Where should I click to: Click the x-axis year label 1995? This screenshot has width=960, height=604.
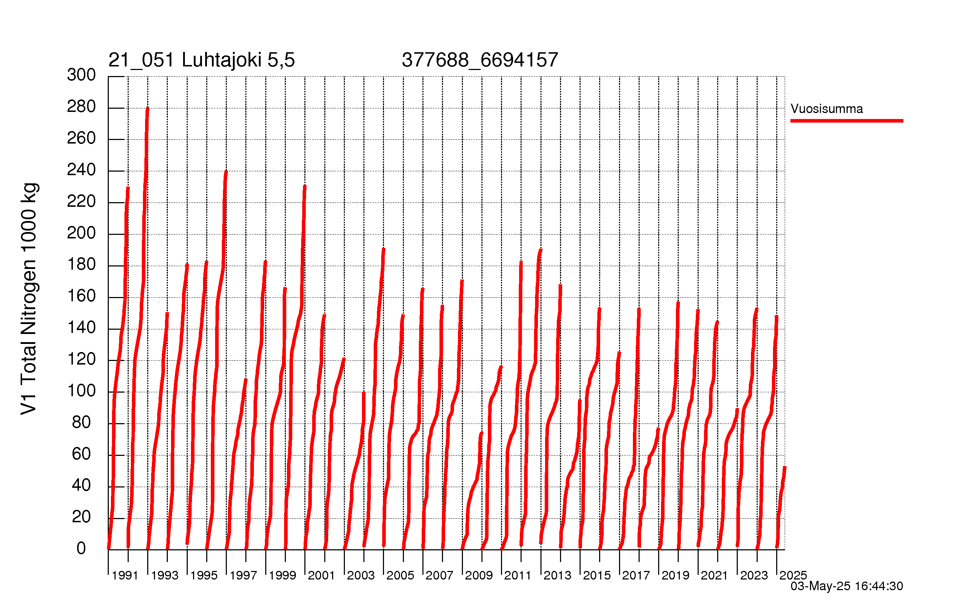(x=204, y=575)
